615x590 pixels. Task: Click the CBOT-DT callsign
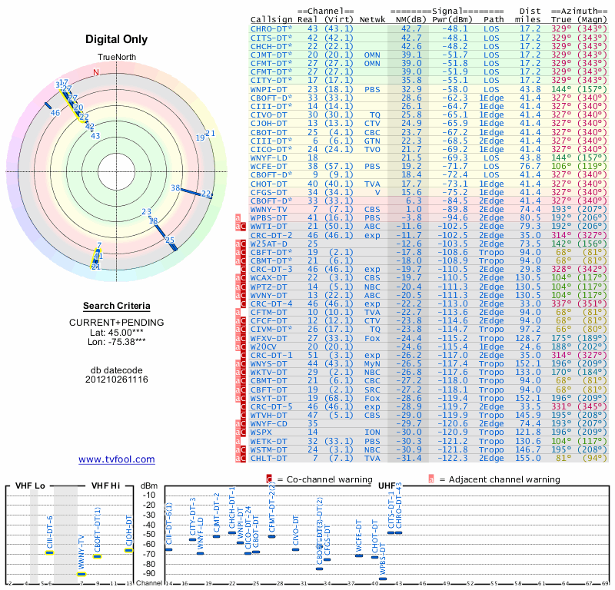coord(268,132)
